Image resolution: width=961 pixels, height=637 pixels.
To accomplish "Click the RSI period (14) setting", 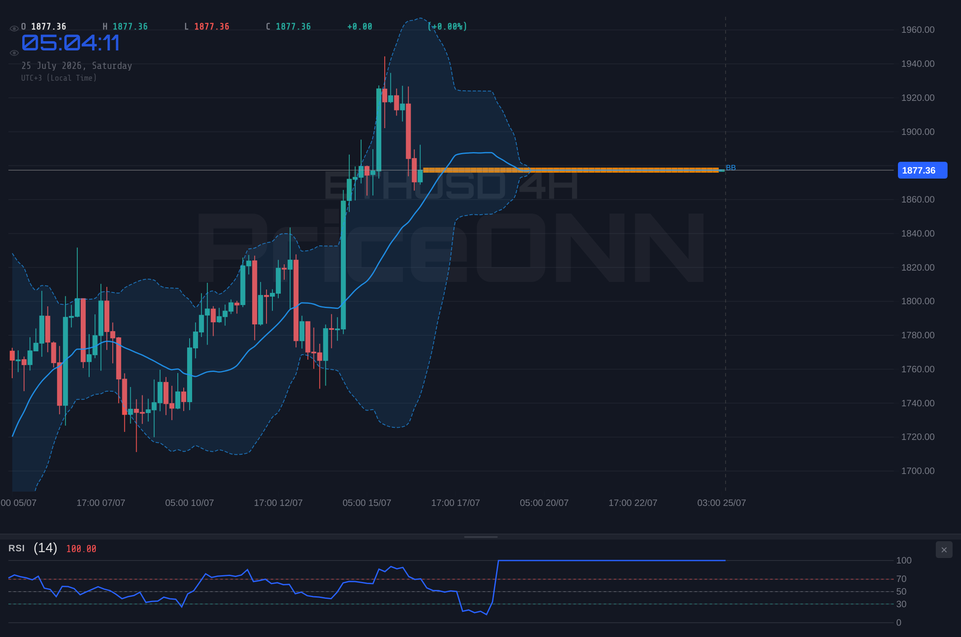I will click(45, 548).
